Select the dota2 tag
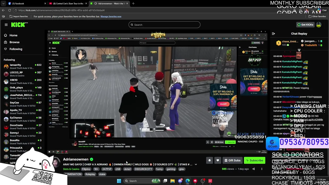This screenshot has width=329, height=185. 127,169
